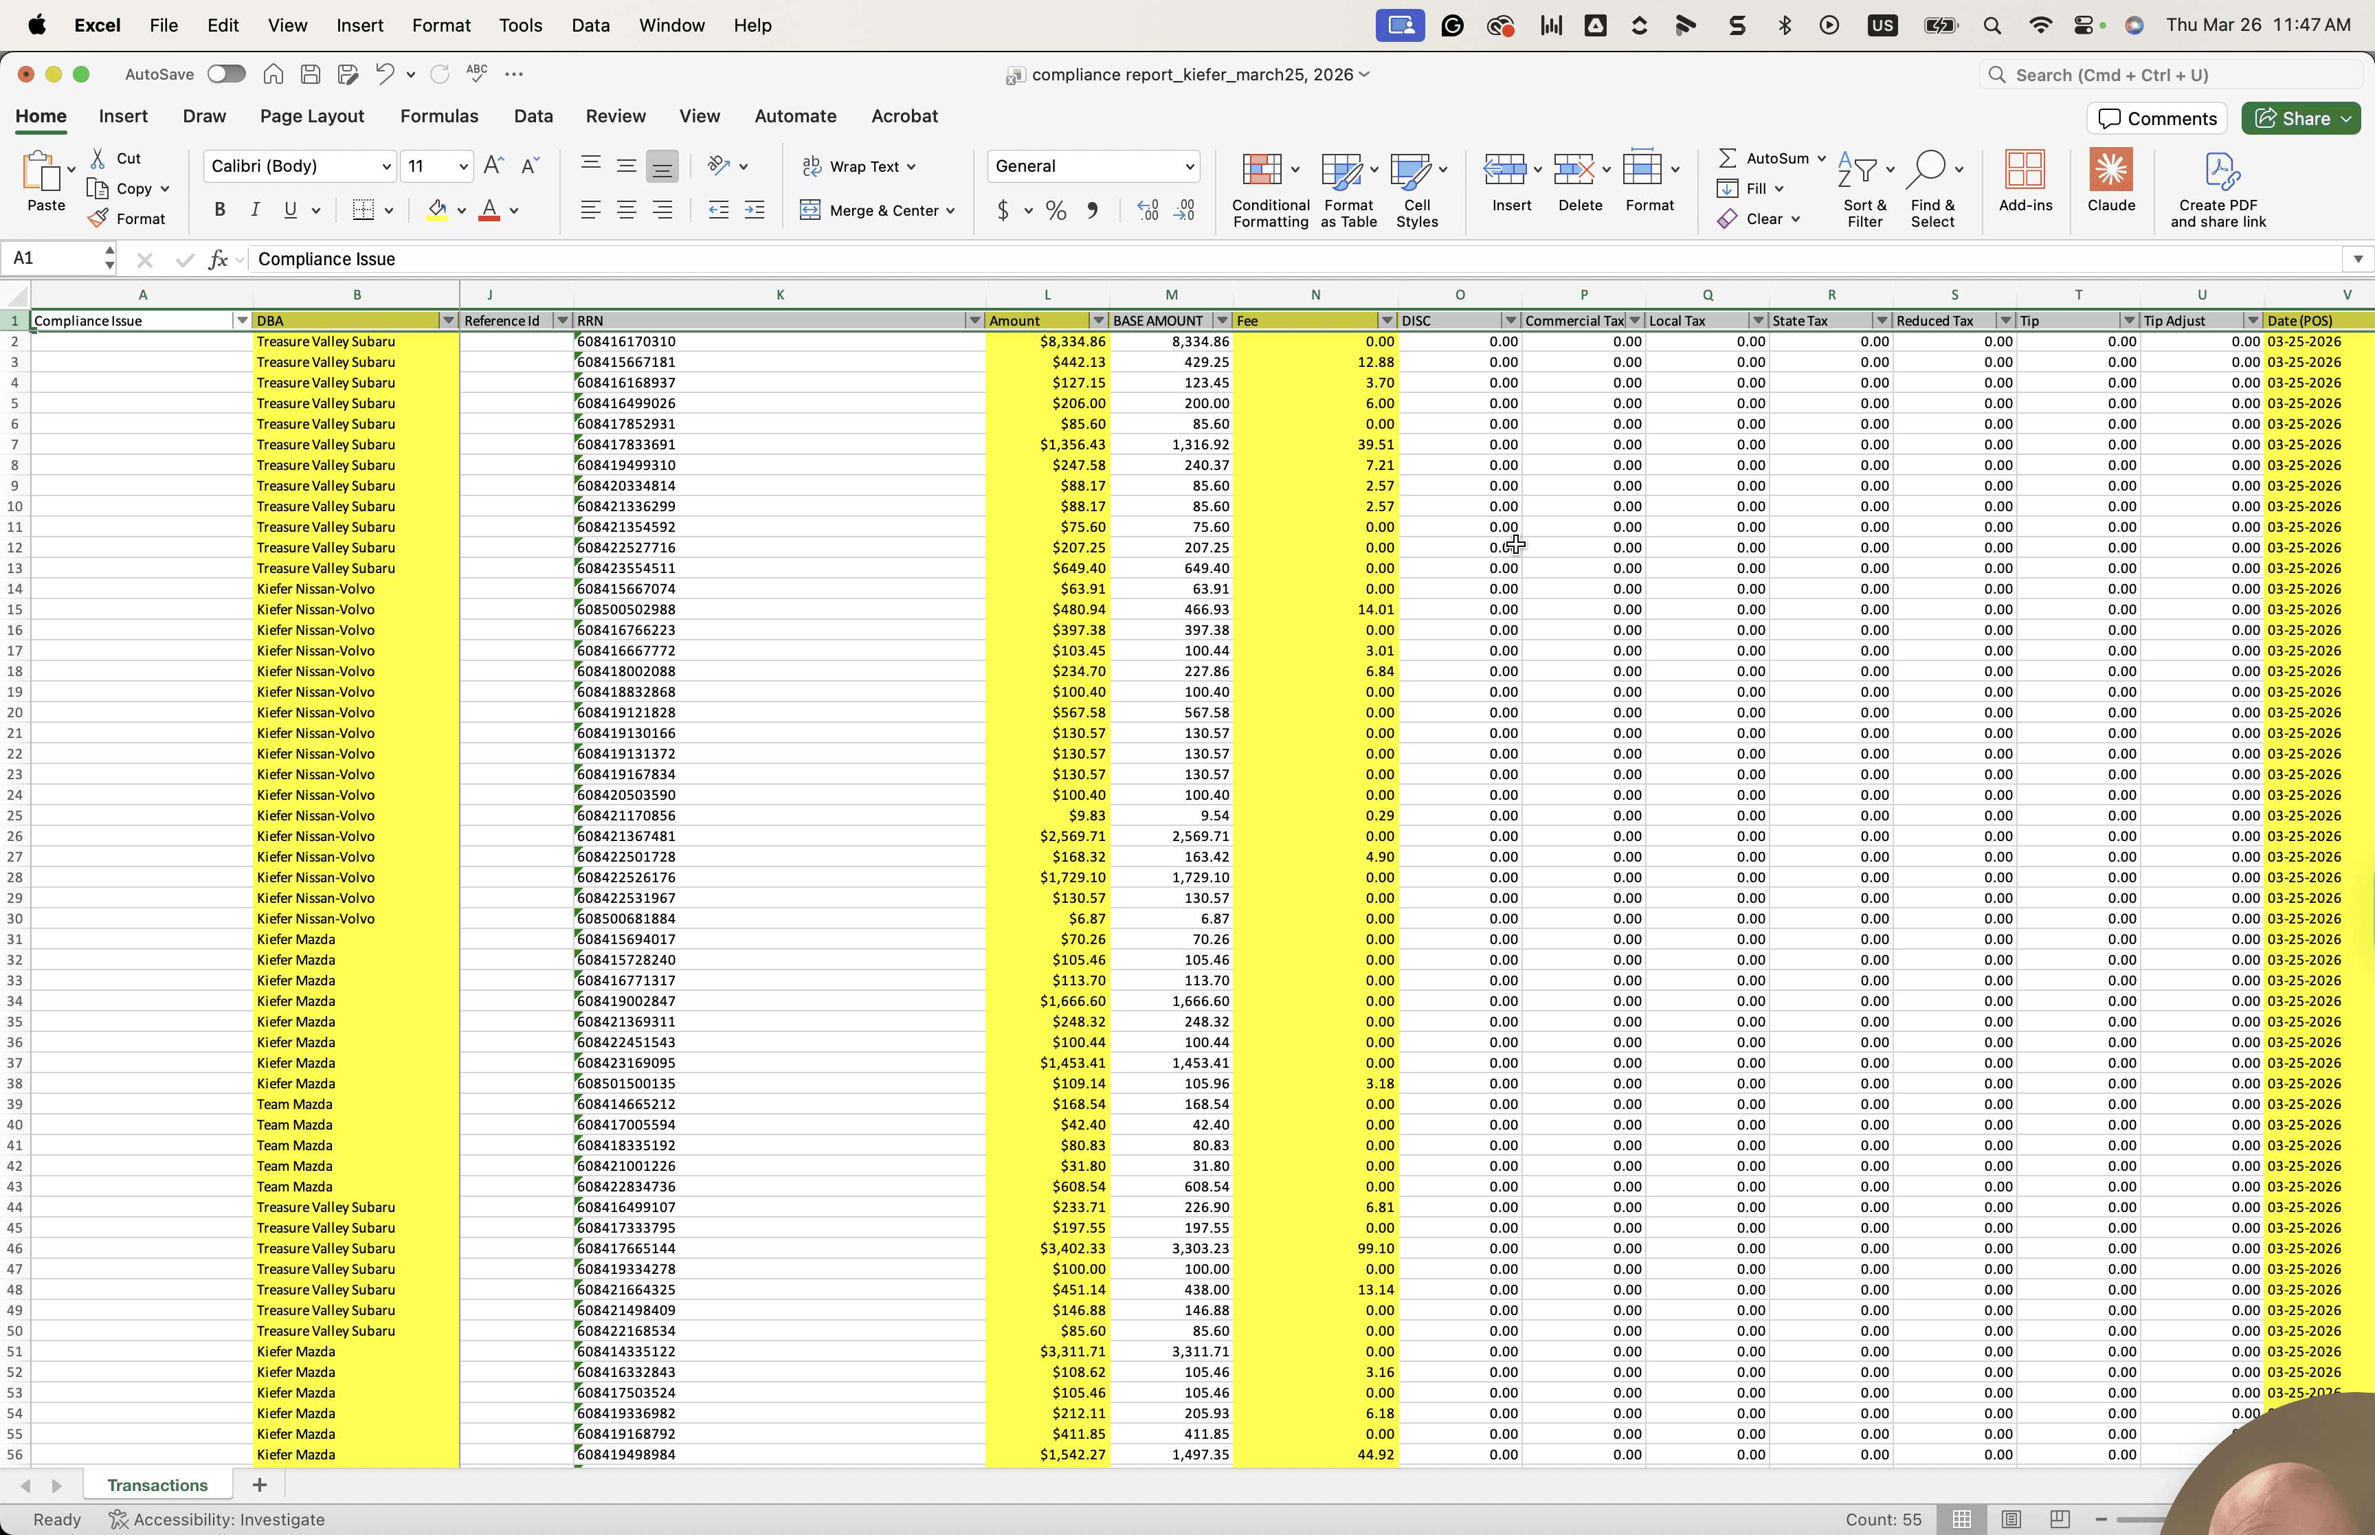
Task: Increase the font size
Action: [493, 166]
